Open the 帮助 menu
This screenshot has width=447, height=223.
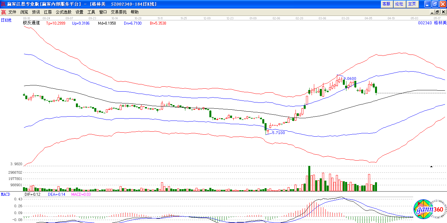coord(134,12)
